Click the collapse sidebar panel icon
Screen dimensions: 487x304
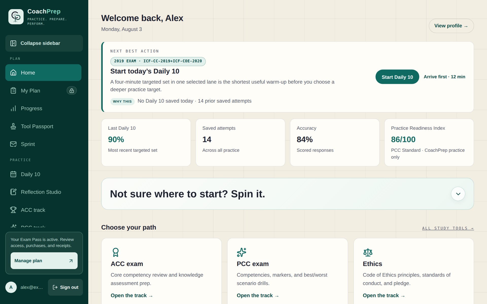(13, 43)
